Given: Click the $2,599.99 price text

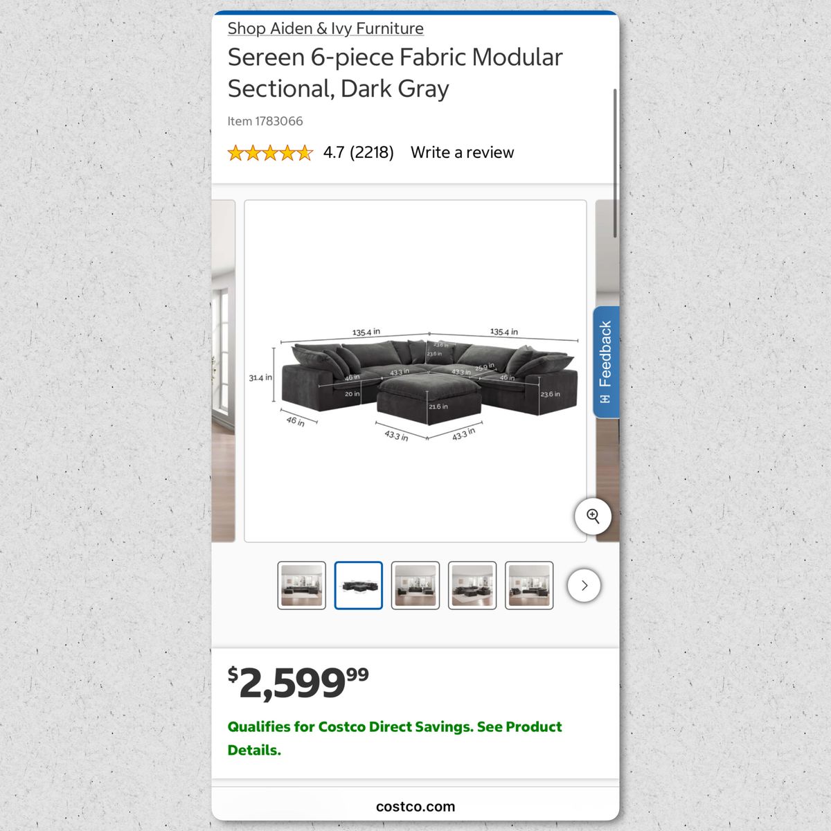Looking at the screenshot, I should (x=298, y=683).
